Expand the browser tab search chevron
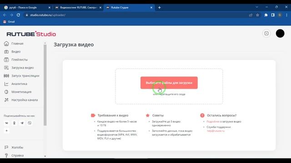 click(x=257, y=7)
